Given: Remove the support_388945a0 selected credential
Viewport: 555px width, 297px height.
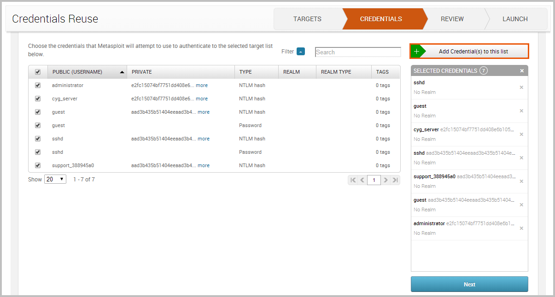Looking at the screenshot, I should coord(521,181).
